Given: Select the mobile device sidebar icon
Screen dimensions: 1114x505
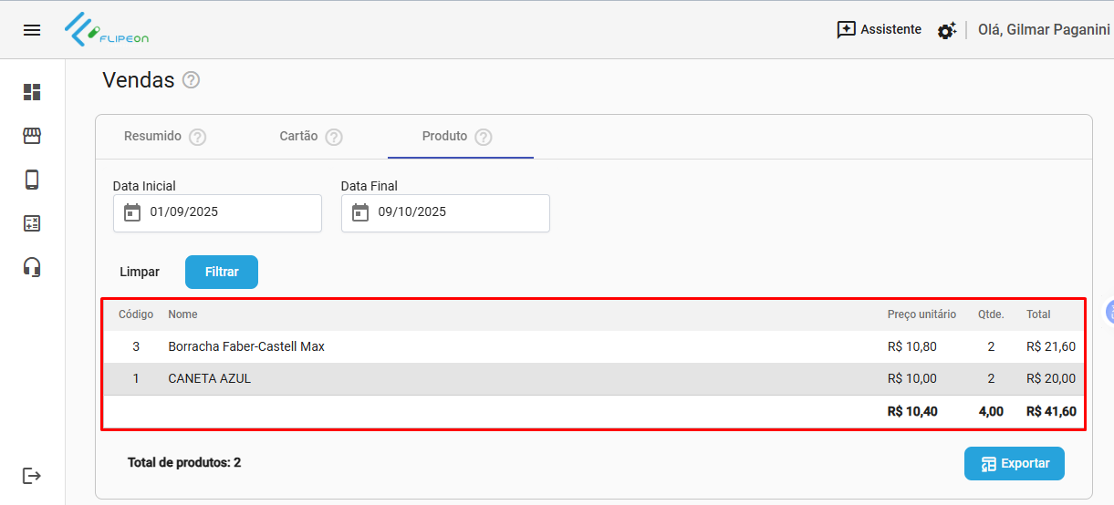Looking at the screenshot, I should (x=32, y=180).
